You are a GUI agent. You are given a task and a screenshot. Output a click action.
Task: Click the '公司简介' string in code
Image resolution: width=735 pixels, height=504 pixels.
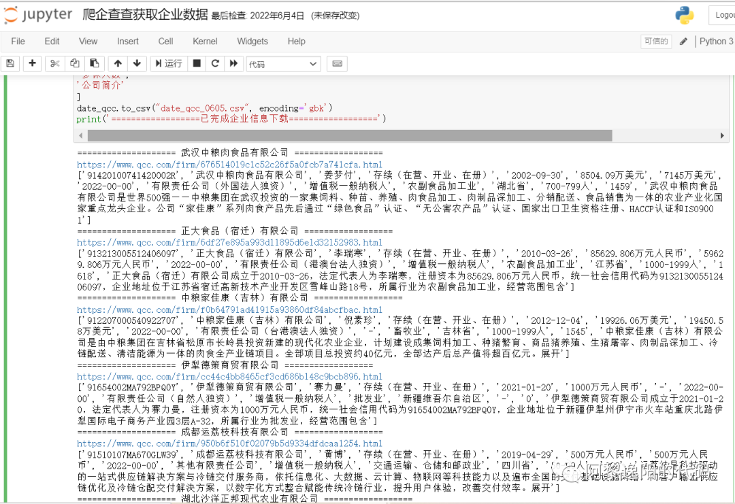coord(100,85)
